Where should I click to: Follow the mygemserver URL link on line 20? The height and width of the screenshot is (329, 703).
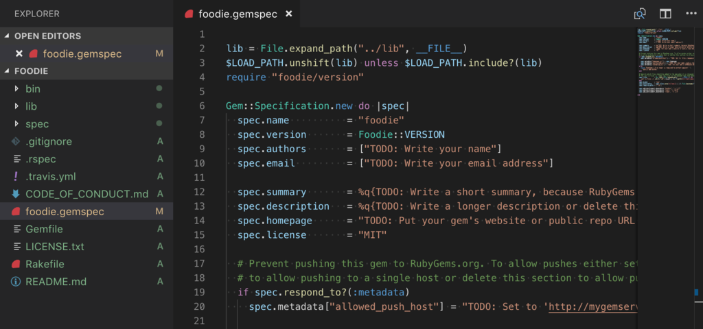tap(592, 307)
